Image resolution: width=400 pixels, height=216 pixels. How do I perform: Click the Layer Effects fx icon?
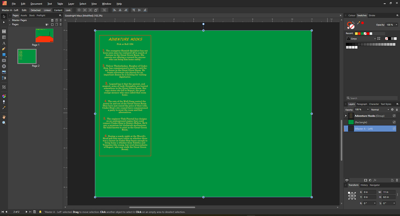click(375, 180)
